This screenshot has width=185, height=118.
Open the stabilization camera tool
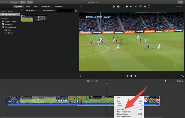click(x=127, y=6)
